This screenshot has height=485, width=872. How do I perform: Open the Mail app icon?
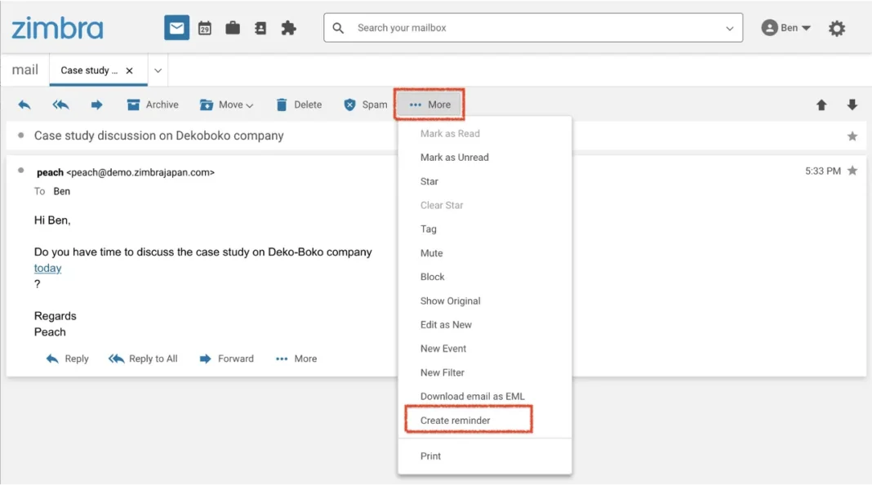(176, 27)
